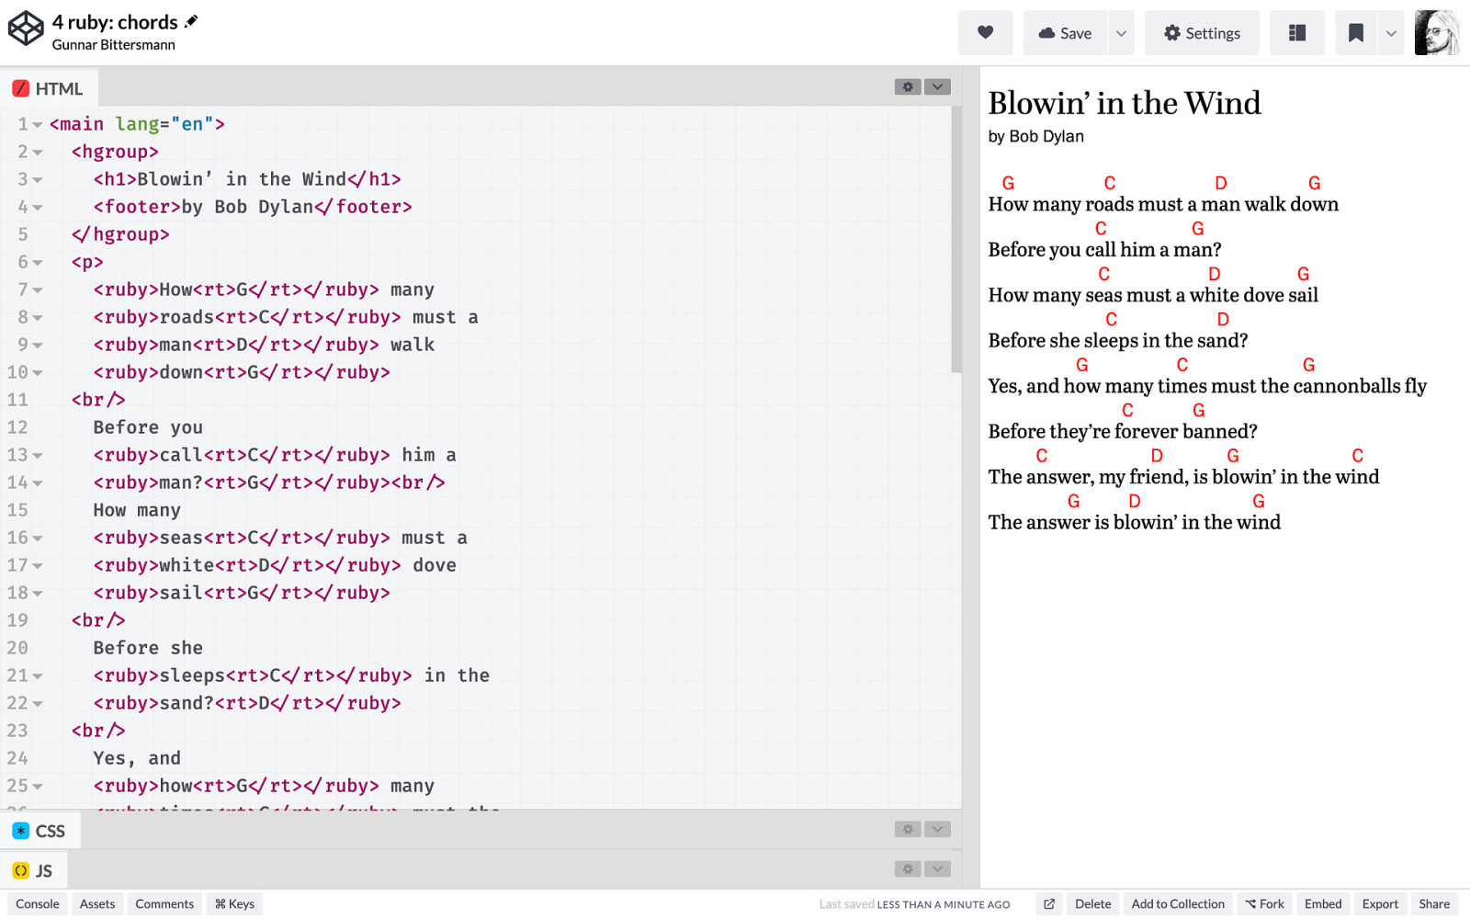1470x919 pixels.
Task: Open the user profile avatar menu
Action: click(x=1436, y=33)
